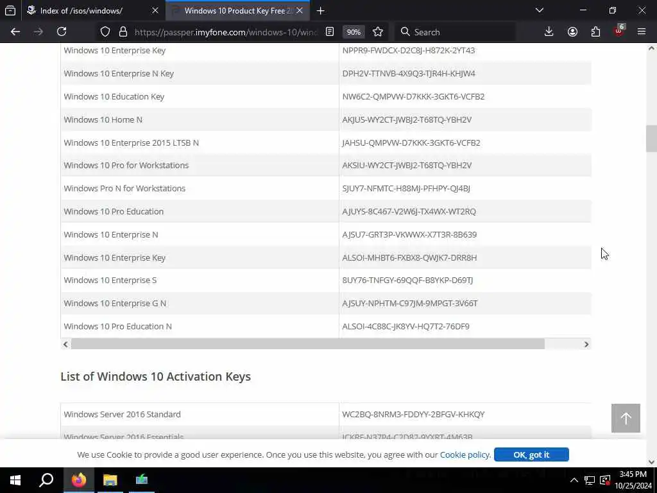Select key WC2BQ-8NRM3-FDDYY-2BFGV-KHKQY
The image size is (657, 493).
413,414
